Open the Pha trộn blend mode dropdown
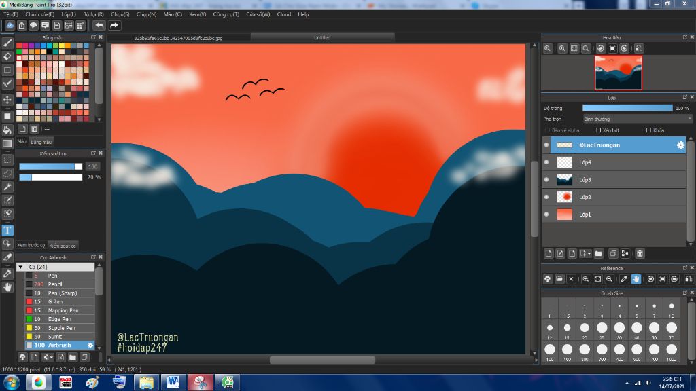This screenshot has width=696, height=391. (x=638, y=119)
